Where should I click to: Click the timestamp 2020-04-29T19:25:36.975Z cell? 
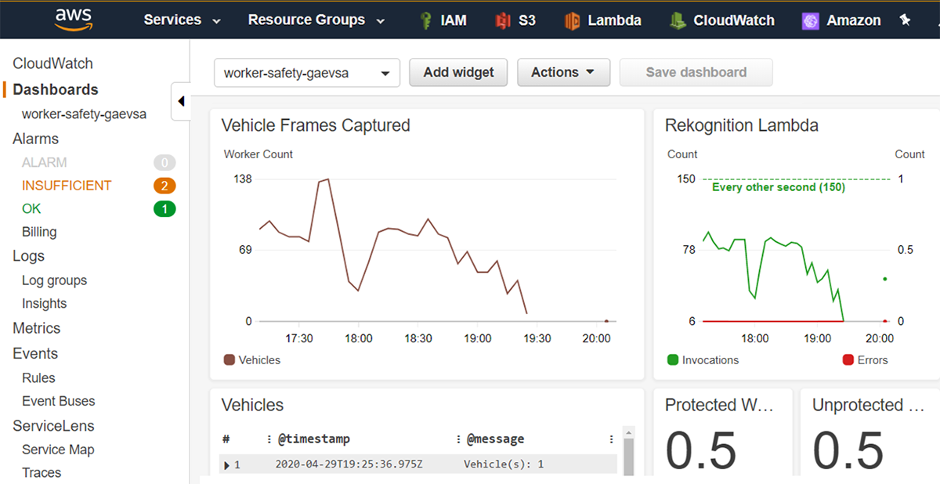(349, 464)
